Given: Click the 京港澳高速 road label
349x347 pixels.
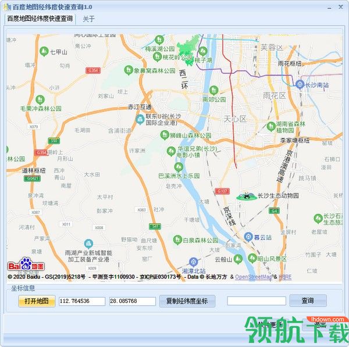Looking at the screenshot, I should click(x=286, y=166).
